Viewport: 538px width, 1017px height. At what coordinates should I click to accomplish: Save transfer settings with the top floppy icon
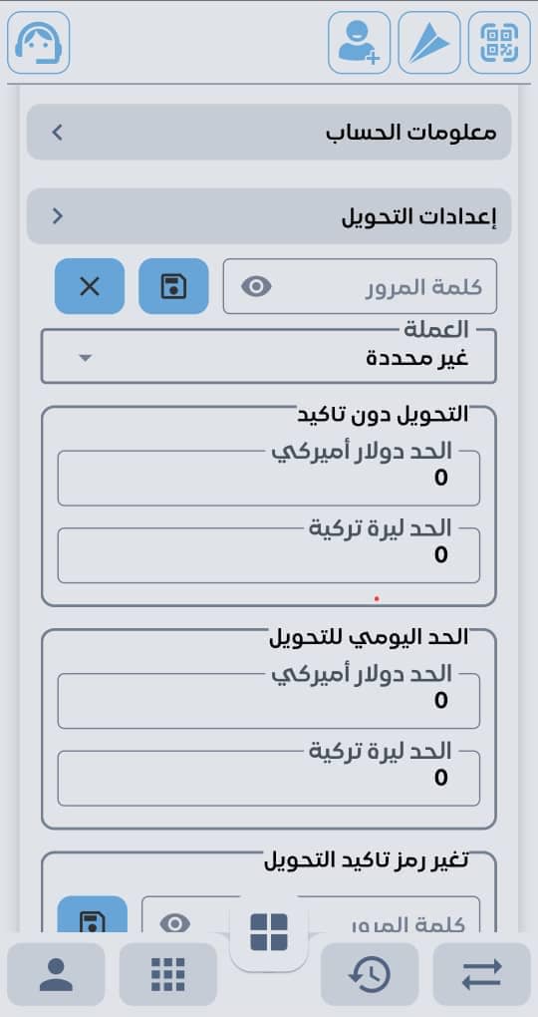[x=173, y=286]
